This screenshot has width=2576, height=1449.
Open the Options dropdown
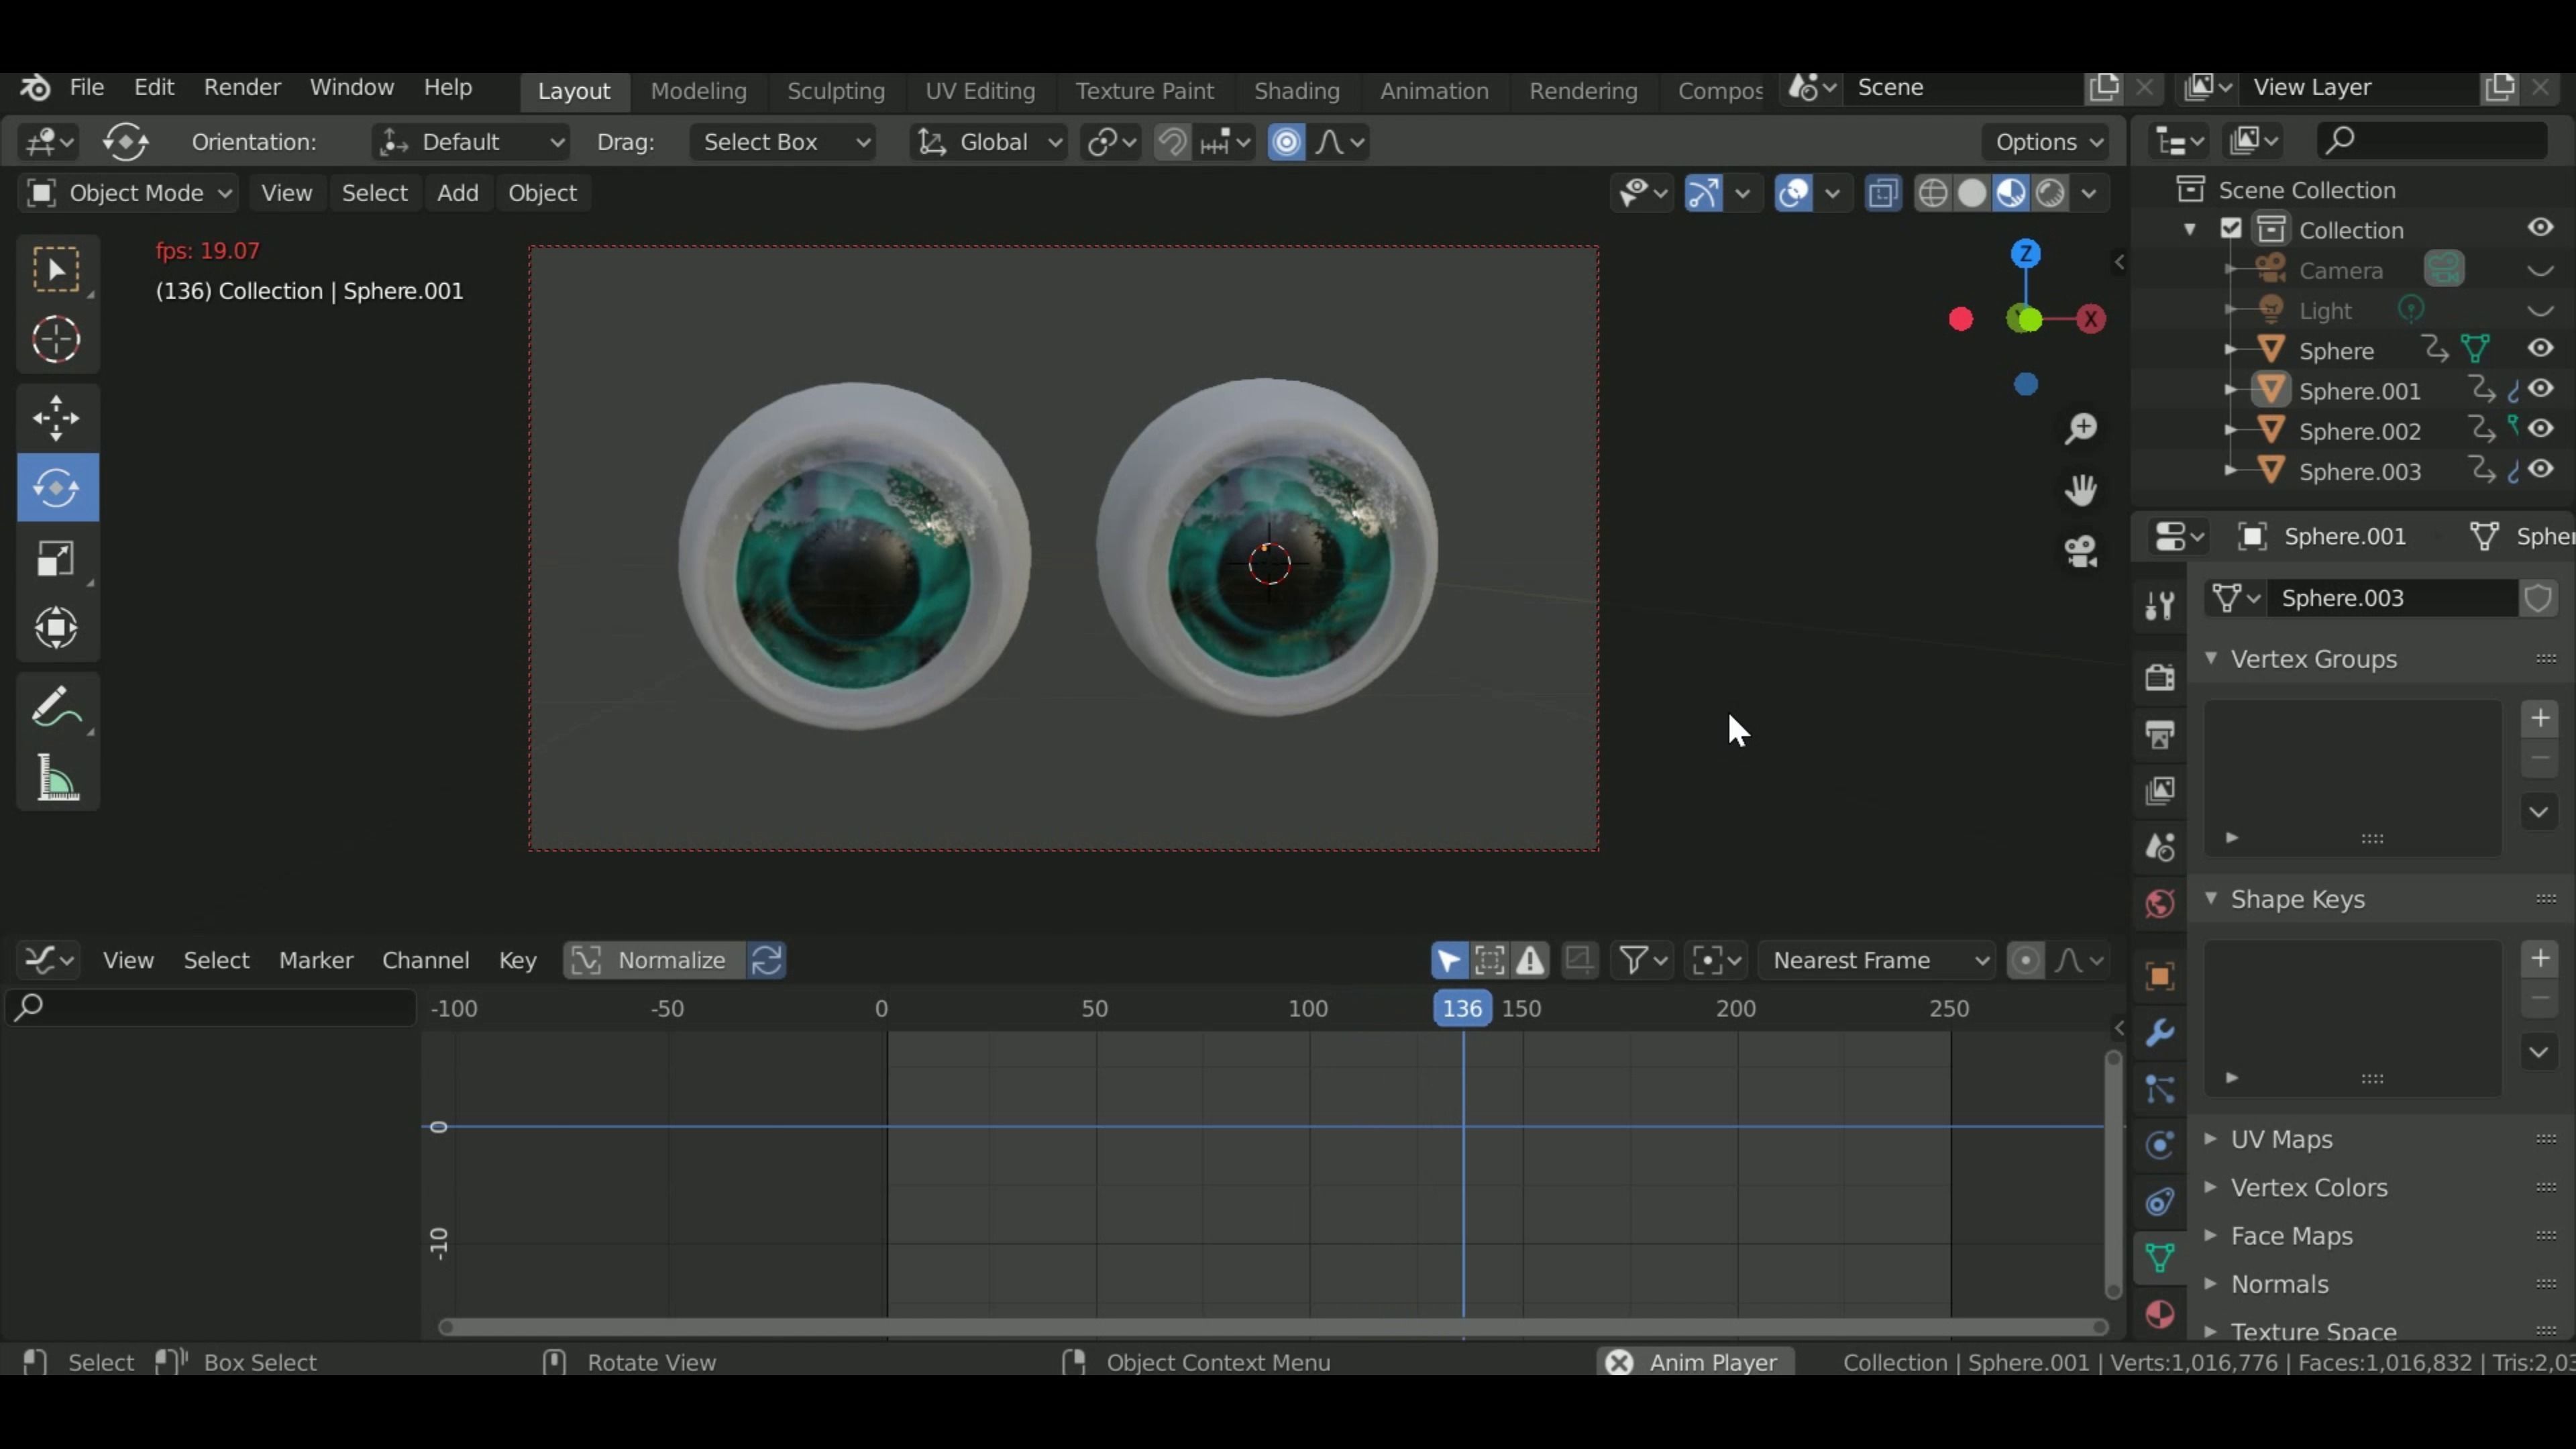pyautogui.click(x=2047, y=142)
